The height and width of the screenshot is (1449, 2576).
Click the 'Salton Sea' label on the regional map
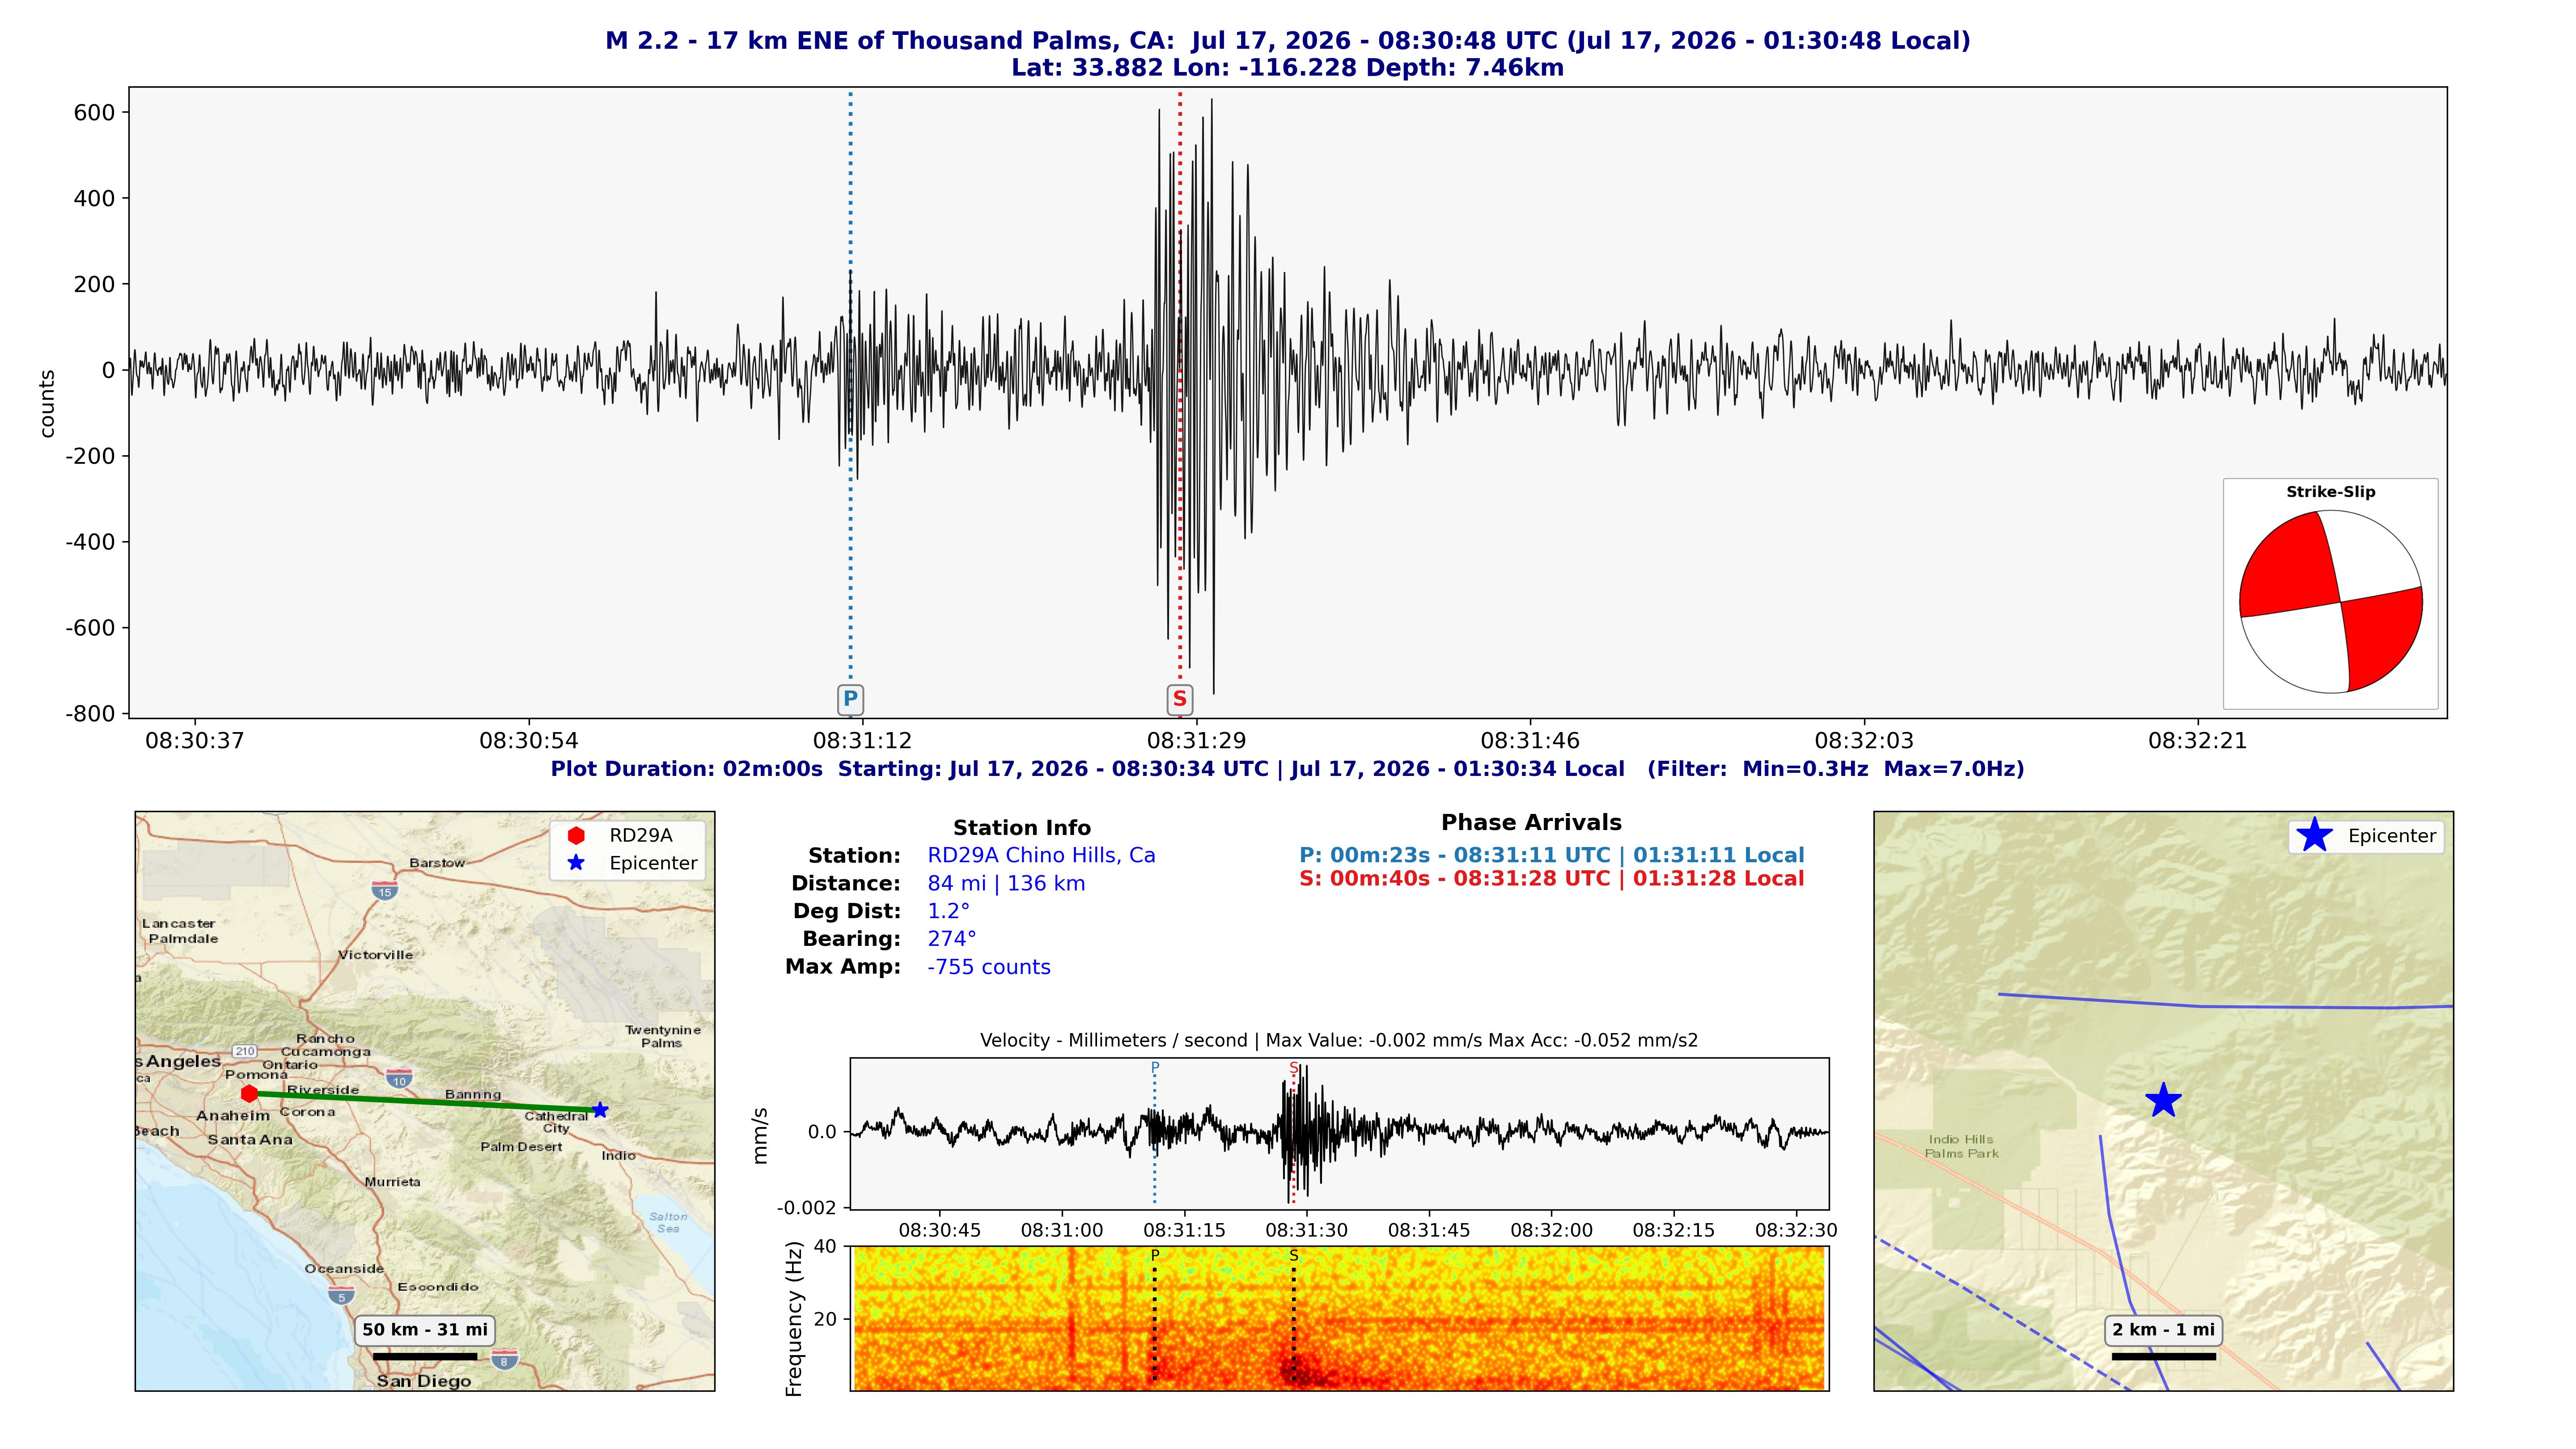click(x=668, y=1223)
